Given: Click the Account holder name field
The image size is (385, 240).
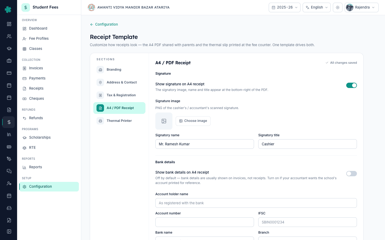Looking at the screenshot, I should point(256,203).
